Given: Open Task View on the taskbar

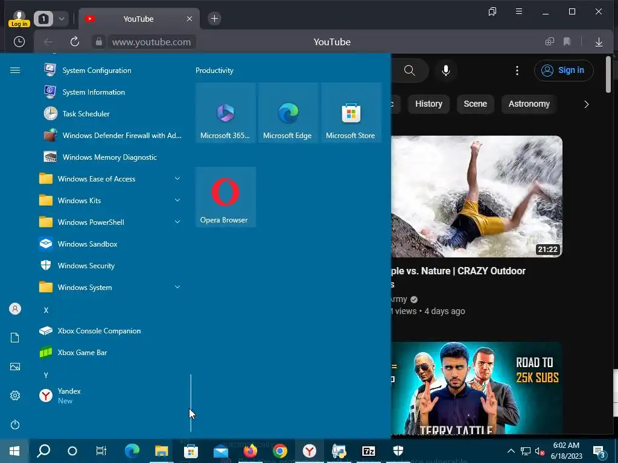Looking at the screenshot, I should pyautogui.click(x=101, y=451).
